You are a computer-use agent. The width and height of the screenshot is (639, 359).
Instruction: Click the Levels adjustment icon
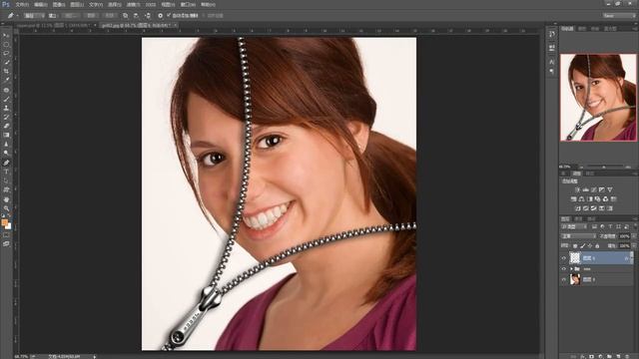click(586, 189)
